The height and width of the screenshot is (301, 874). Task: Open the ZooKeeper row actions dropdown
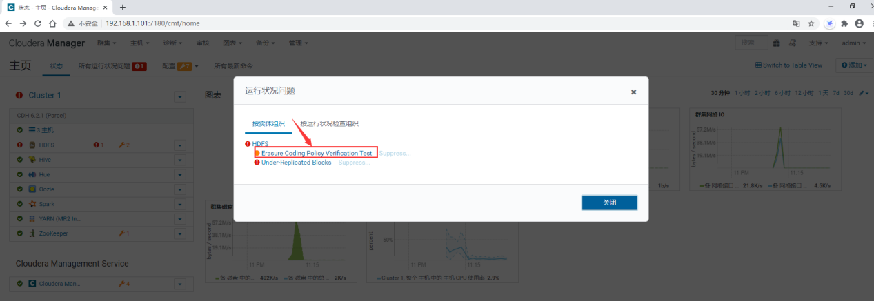pos(180,233)
